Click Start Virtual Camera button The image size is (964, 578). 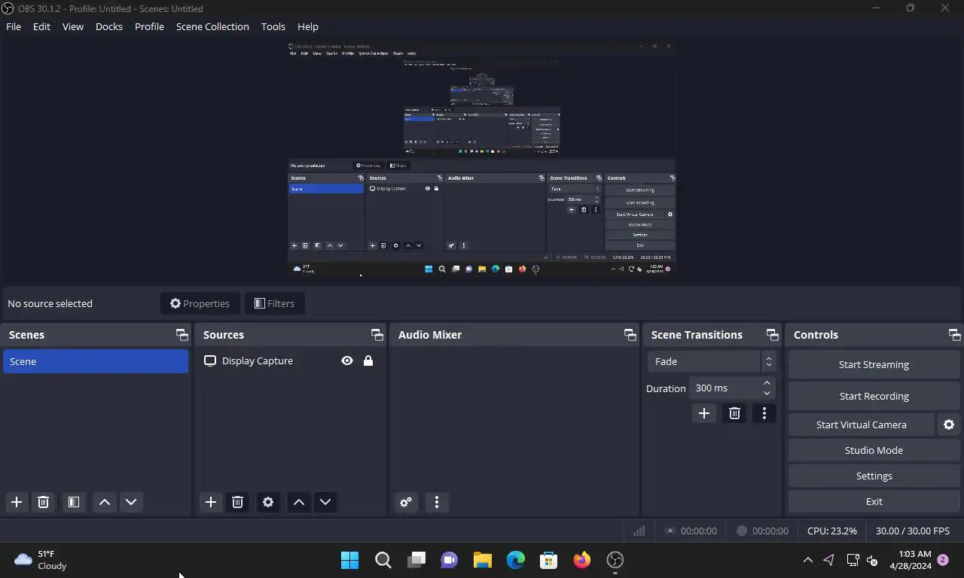coord(861,424)
